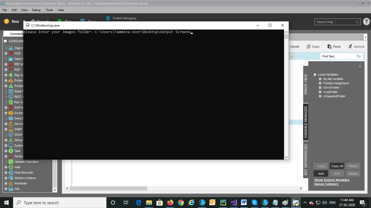This screenshot has height=208, width=371.
Task: Expand the OCR command category
Action: [x=6, y=53]
